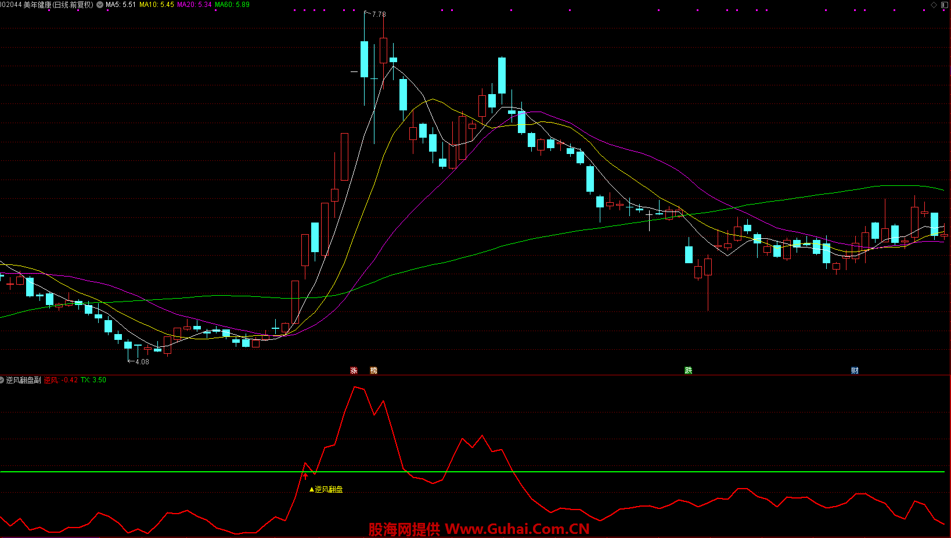The width and height of the screenshot is (951, 538).
Task: Click the 榜 event marker icon
Action: pyautogui.click(x=373, y=370)
